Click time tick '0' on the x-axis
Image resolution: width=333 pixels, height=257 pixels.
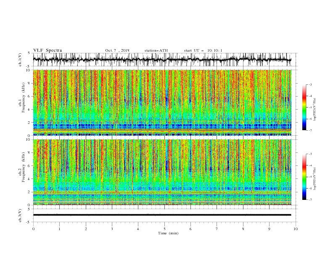point(33,229)
